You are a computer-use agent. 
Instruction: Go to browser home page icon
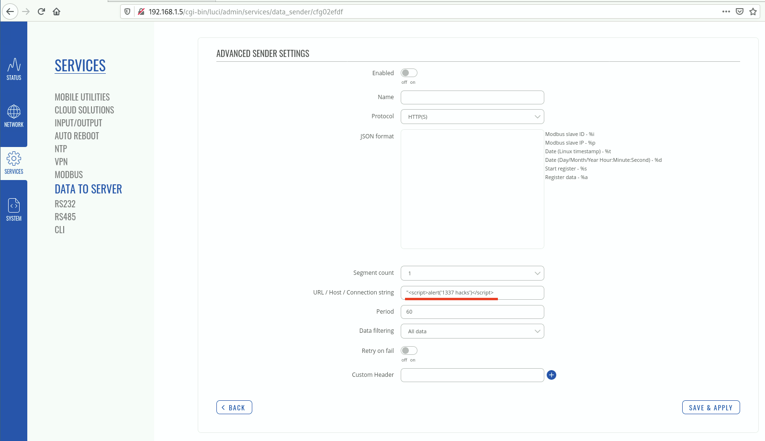(56, 11)
